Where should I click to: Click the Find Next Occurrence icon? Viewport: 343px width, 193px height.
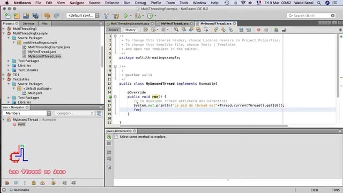point(191,30)
